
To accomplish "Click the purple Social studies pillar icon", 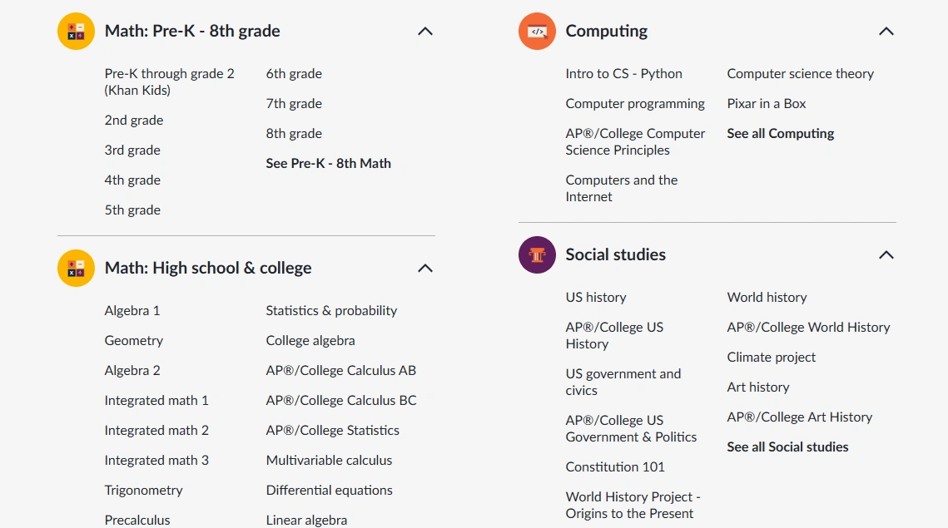I will (537, 255).
